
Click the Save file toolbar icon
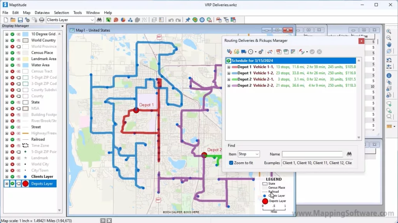pyautogui.click(x=20, y=20)
